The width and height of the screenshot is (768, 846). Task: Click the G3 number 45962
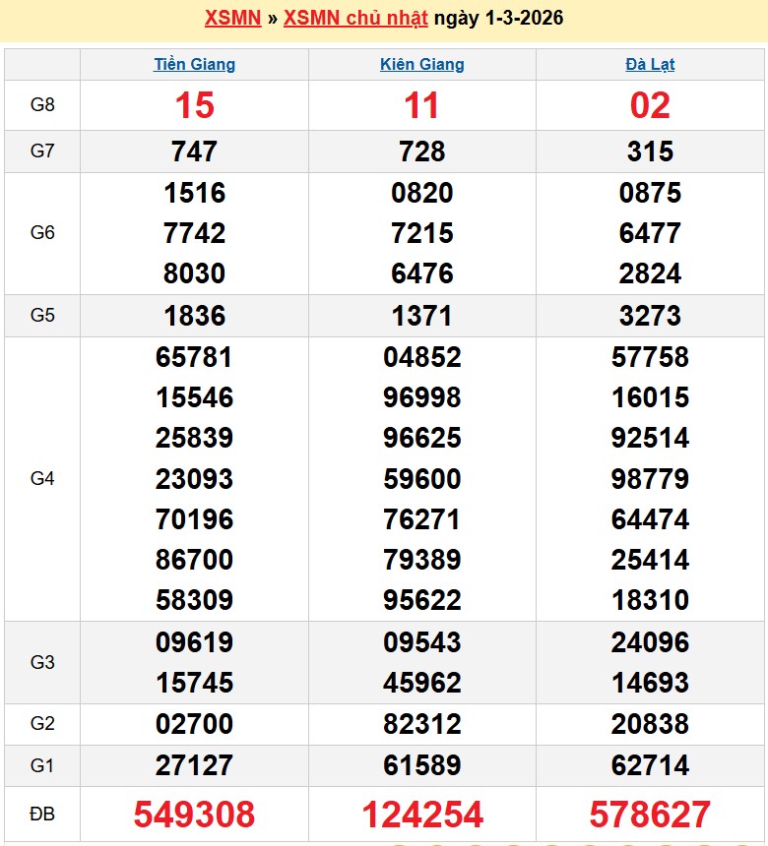[x=421, y=683]
